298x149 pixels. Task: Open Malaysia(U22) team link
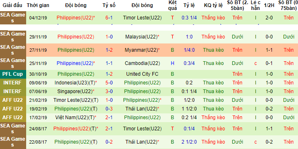pyautogui.click(x=141, y=37)
